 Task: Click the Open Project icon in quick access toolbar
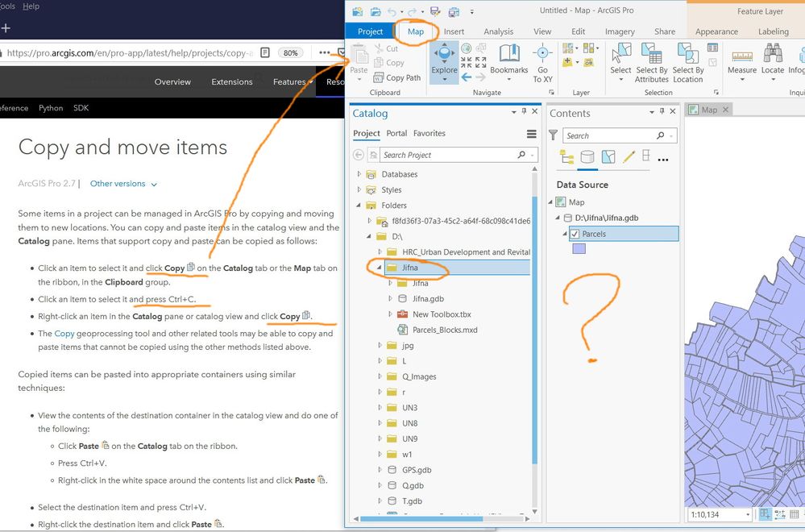pyautogui.click(x=376, y=11)
